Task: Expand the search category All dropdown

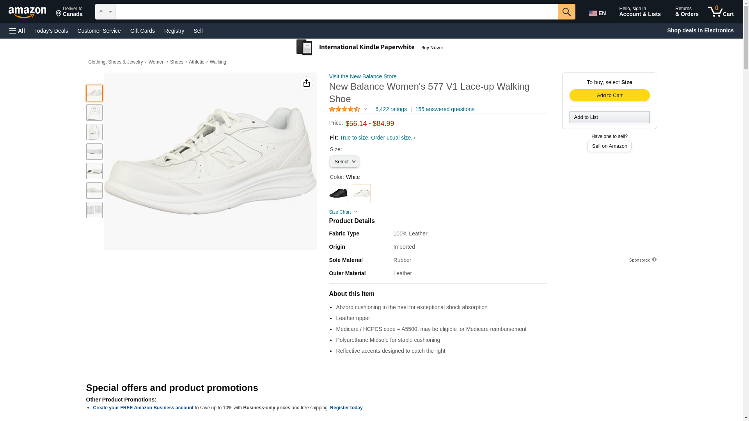Action: click(x=105, y=12)
